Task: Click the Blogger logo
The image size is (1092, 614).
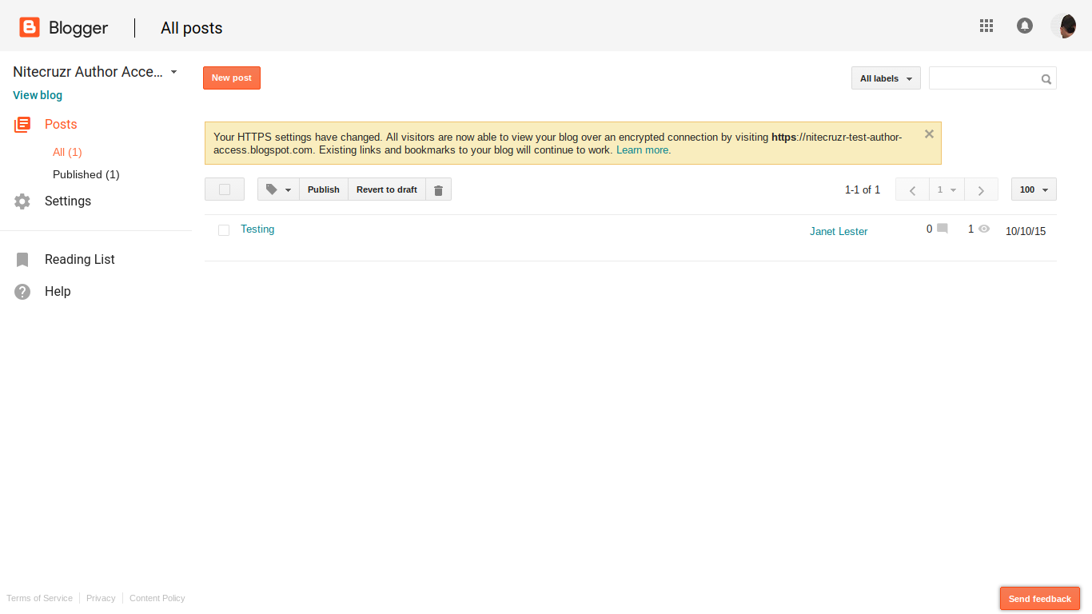Action: (x=29, y=26)
